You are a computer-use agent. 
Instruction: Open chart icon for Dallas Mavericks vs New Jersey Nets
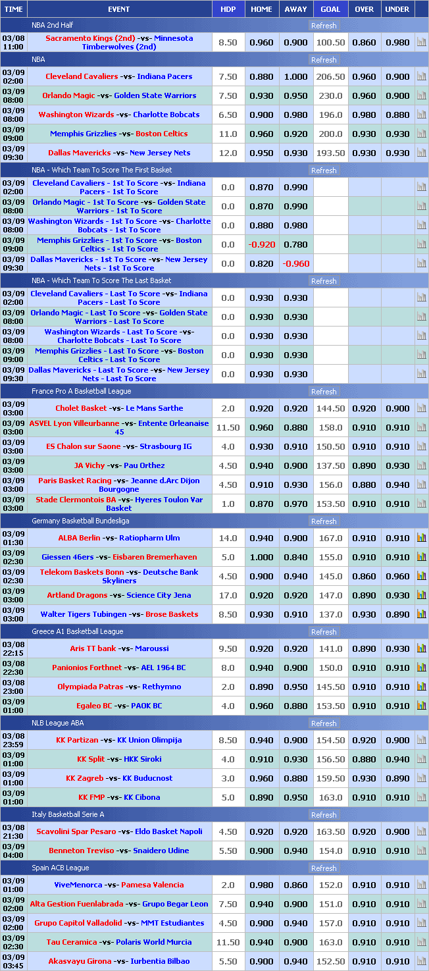pyautogui.click(x=422, y=153)
